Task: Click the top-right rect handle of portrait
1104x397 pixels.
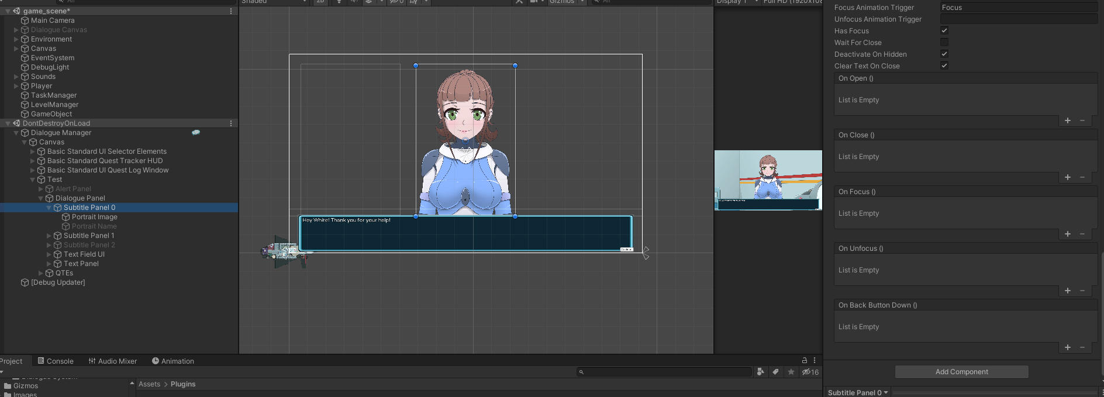Action: (515, 65)
